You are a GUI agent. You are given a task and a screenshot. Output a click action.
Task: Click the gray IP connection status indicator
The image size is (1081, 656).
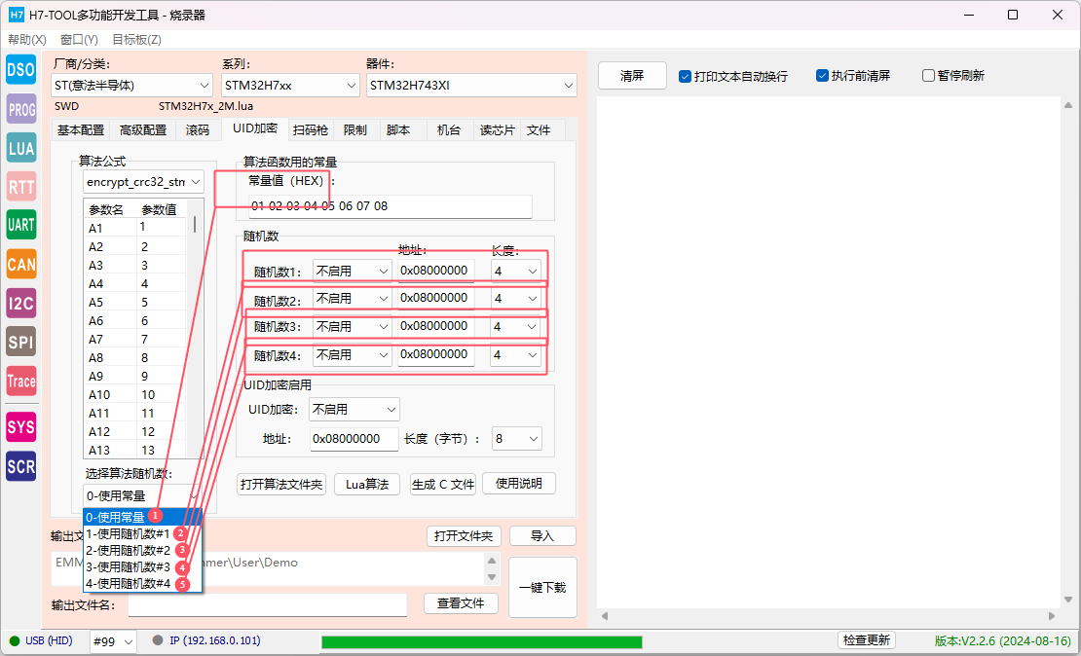coord(157,640)
